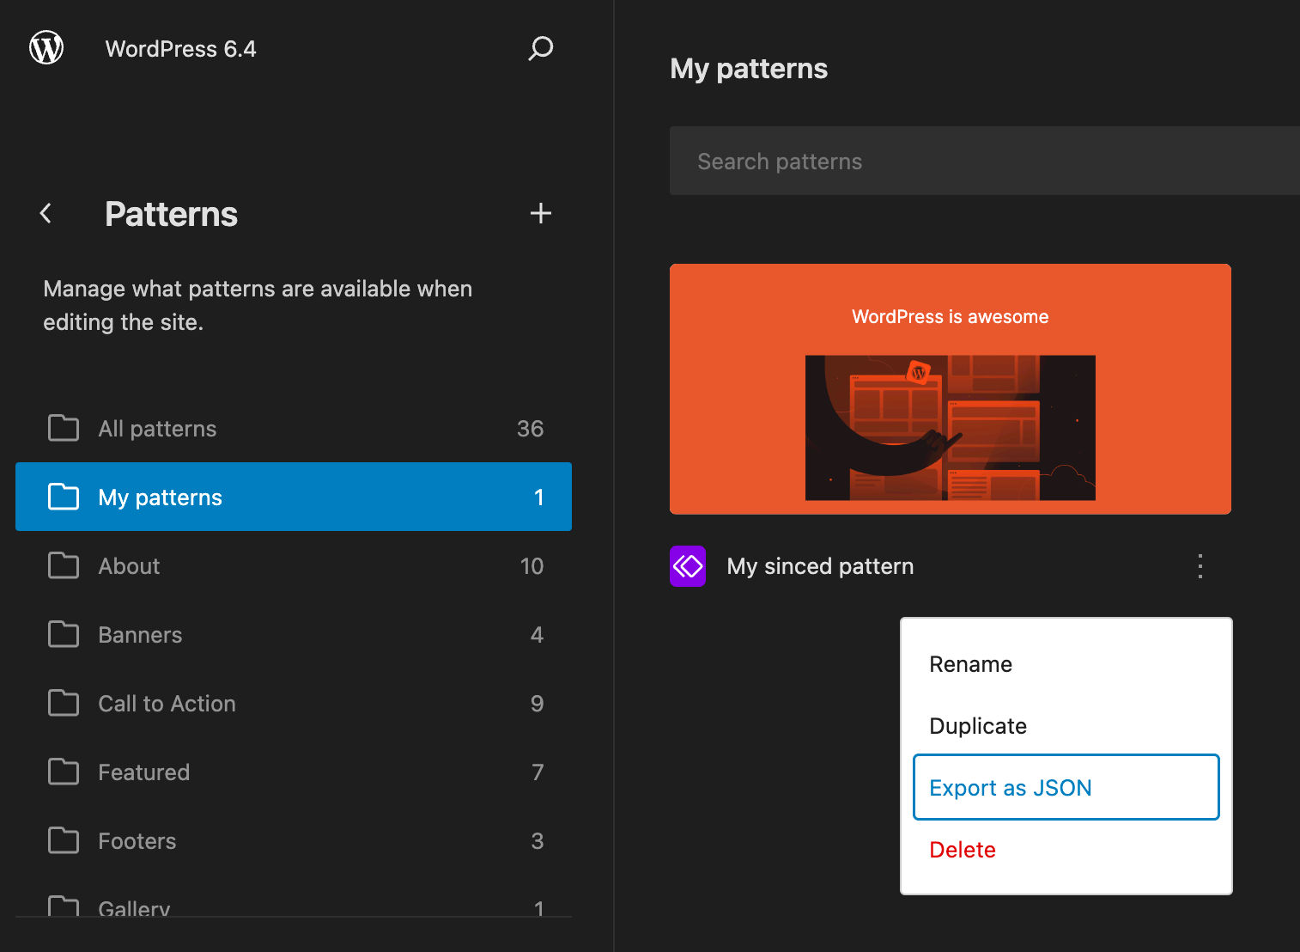The height and width of the screenshot is (952, 1300).
Task: Click the Search patterns input field
Action: (x=983, y=161)
